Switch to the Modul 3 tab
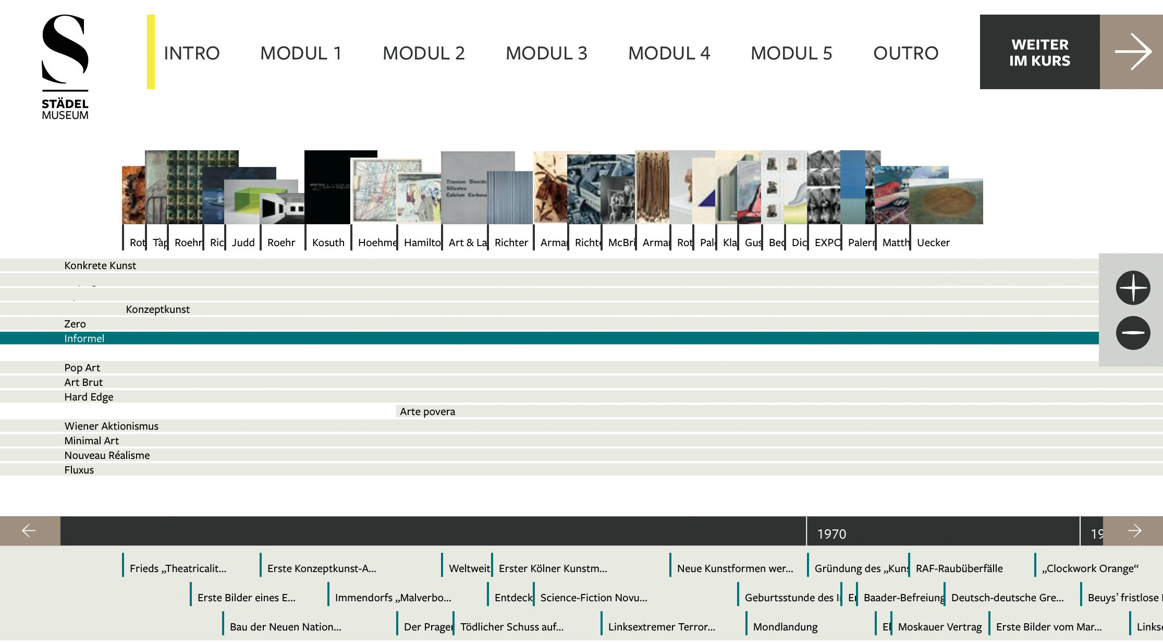 coord(546,53)
